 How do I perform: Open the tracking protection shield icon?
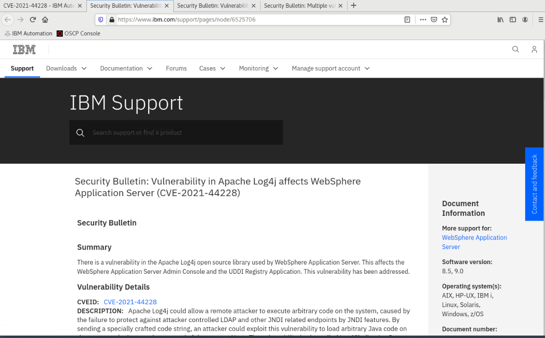coord(101,20)
